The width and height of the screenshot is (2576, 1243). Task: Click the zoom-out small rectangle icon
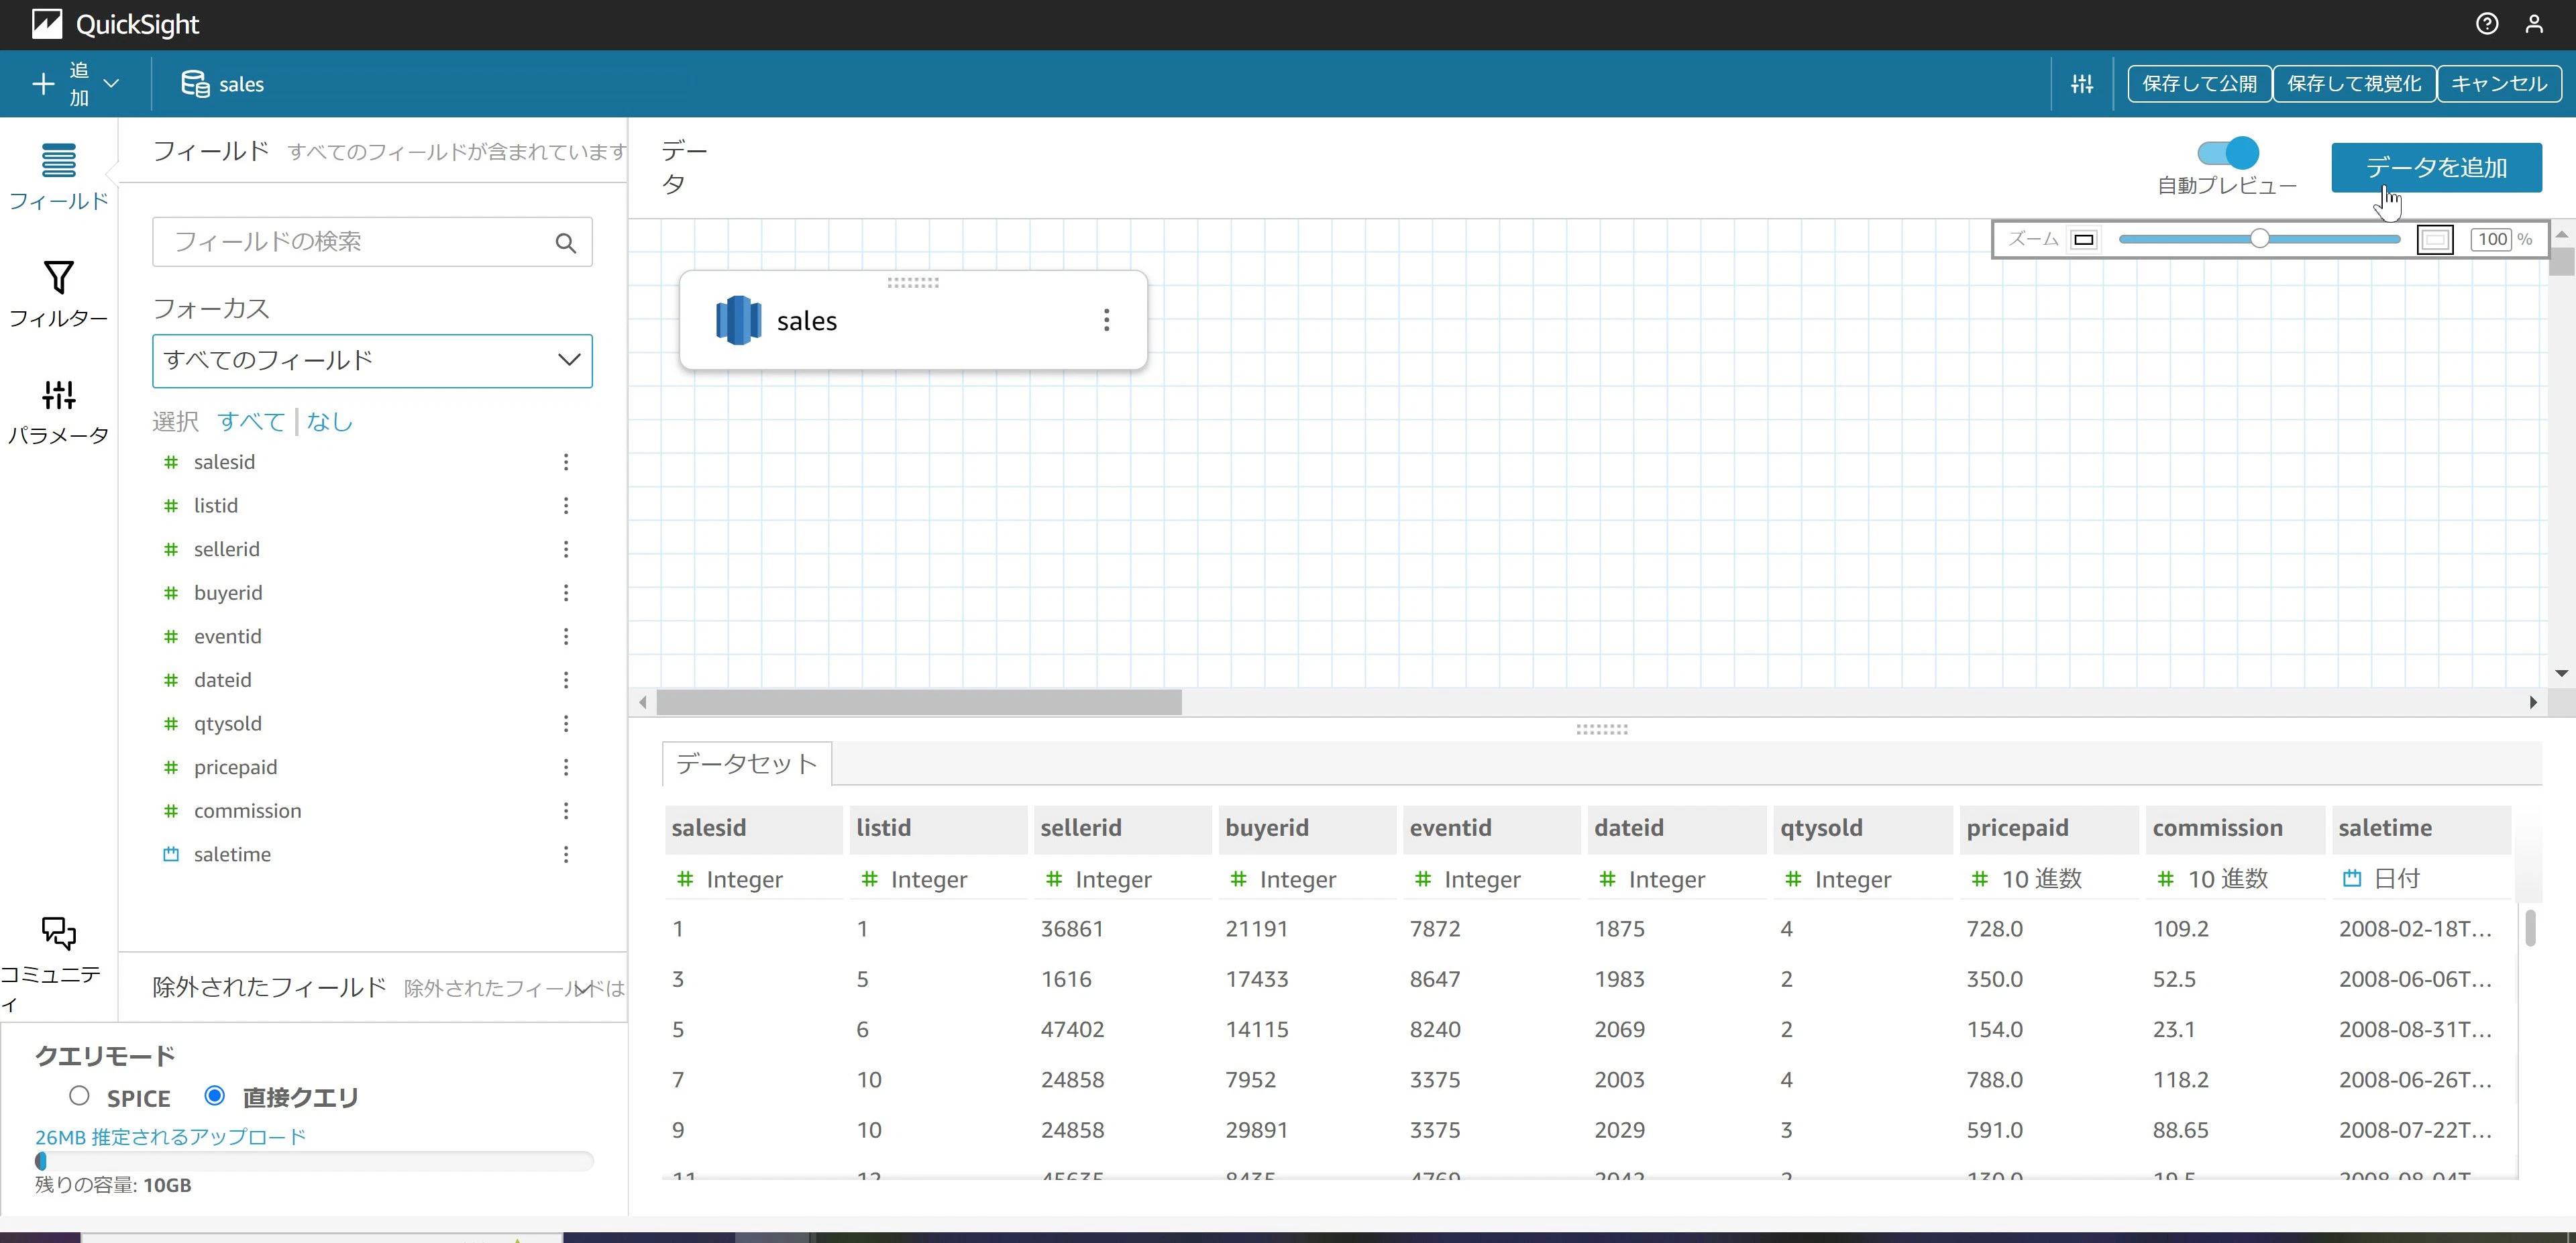pos(2083,240)
